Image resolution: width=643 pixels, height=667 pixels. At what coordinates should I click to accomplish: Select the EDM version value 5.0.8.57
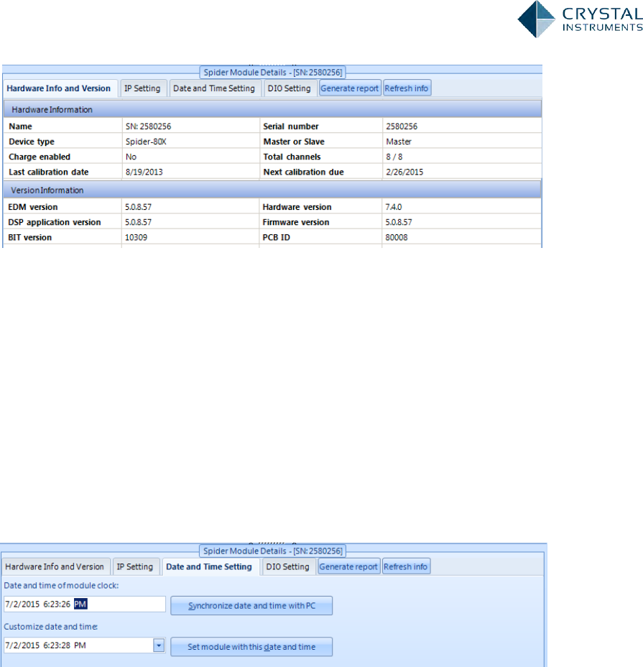pos(138,207)
